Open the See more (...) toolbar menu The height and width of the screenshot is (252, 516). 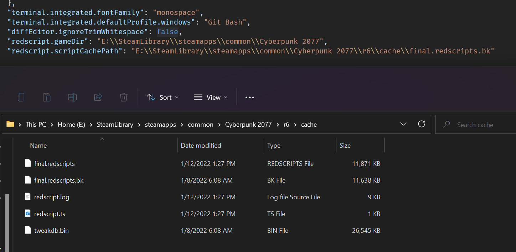[249, 97]
